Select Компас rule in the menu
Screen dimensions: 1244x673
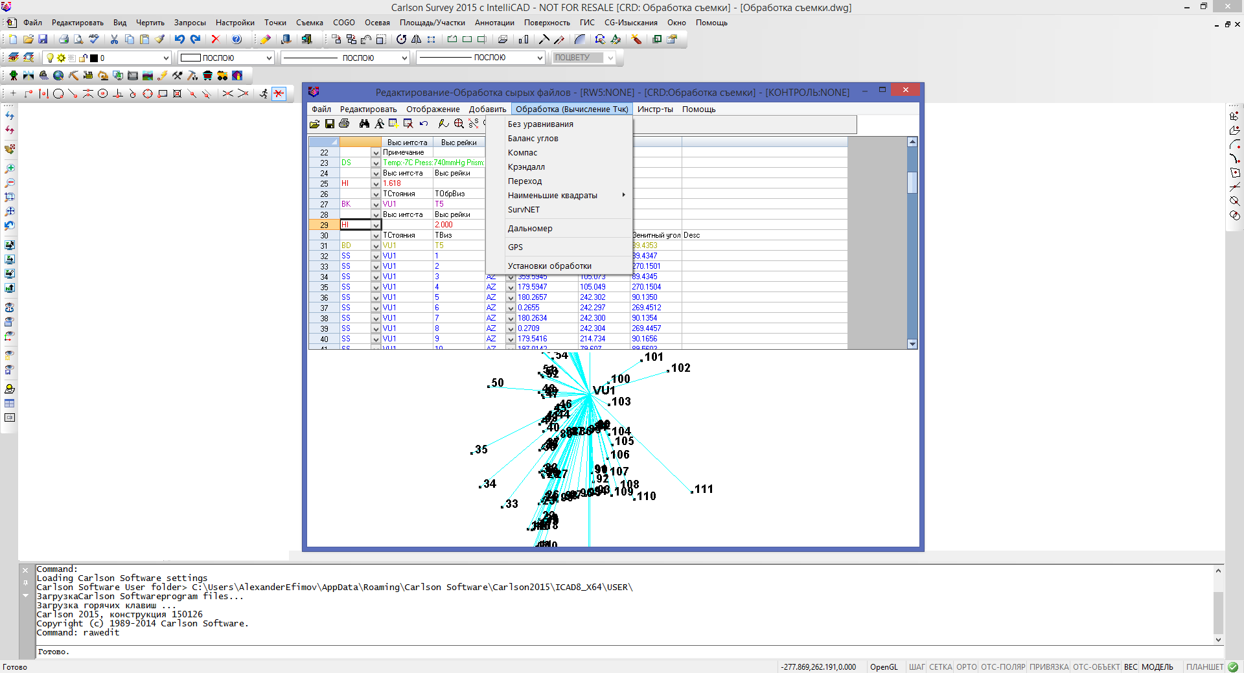tap(559, 152)
